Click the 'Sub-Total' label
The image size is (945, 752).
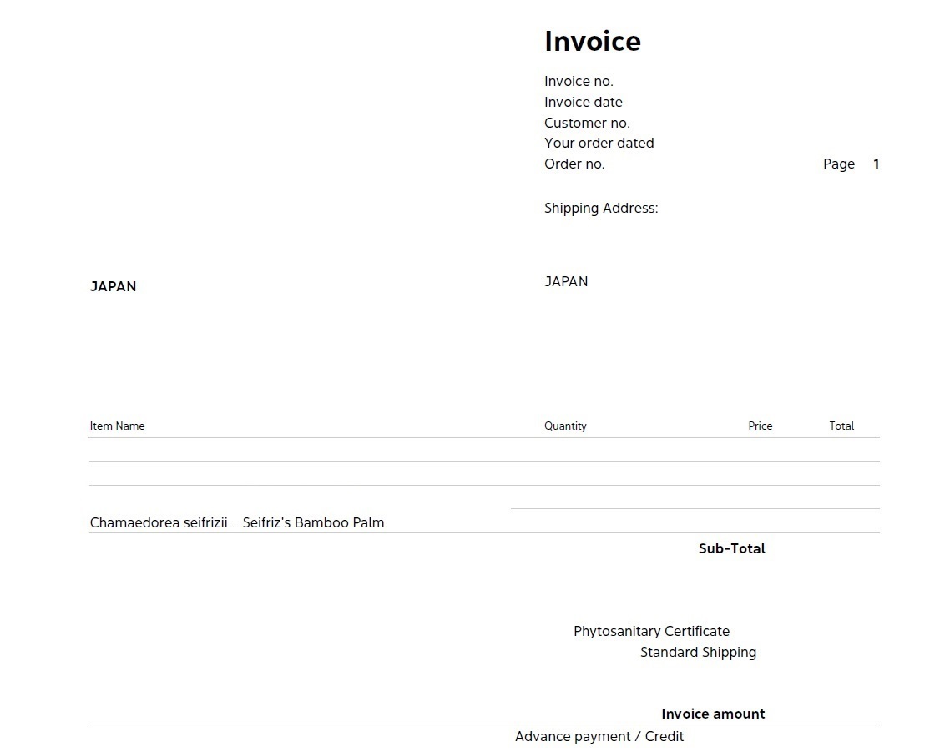731,549
